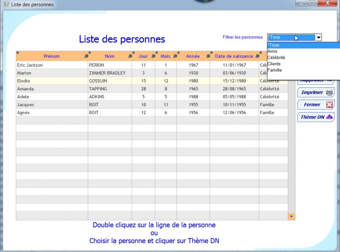The image size is (340, 252).
Task: Choose the "Famille" filter entry
Action: tap(275, 70)
